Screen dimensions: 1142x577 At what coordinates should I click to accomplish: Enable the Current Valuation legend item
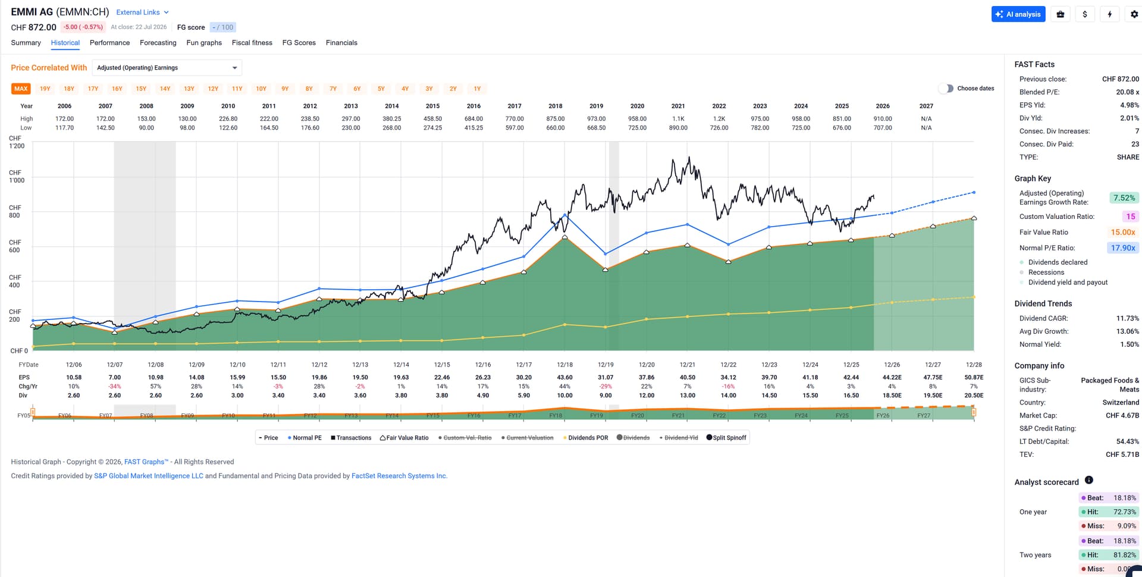click(528, 438)
